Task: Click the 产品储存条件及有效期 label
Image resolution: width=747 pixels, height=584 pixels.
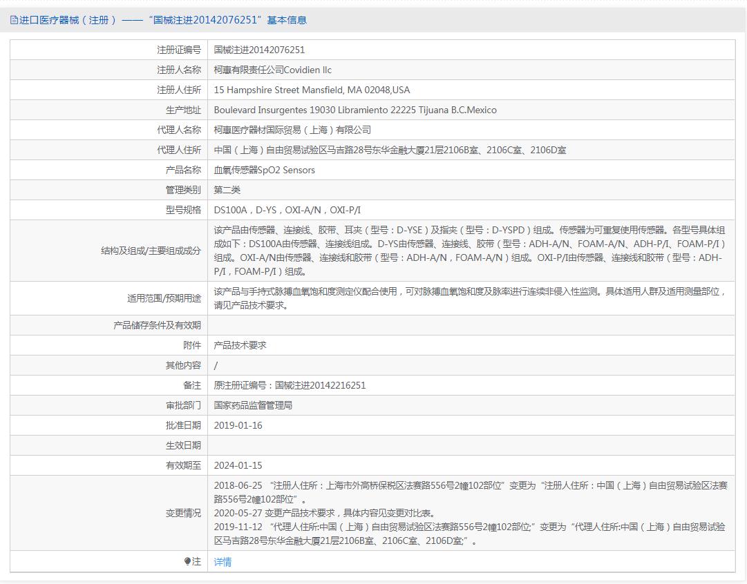Action: click(x=158, y=325)
